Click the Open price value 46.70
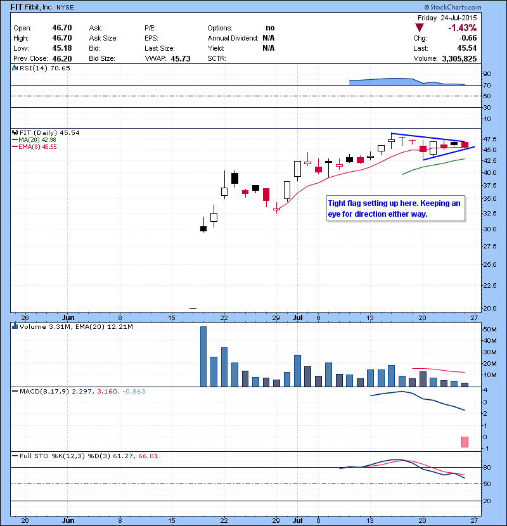Image resolution: width=507 pixels, height=526 pixels. (x=62, y=28)
